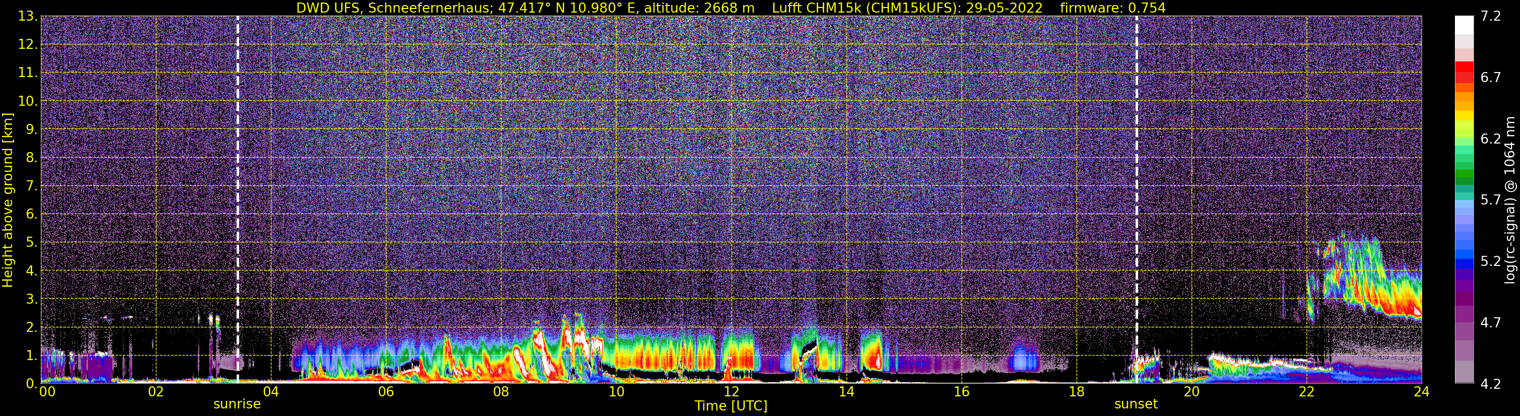Click the sunset label below the time axis
This screenshot has width=1520, height=416.
1136,404
